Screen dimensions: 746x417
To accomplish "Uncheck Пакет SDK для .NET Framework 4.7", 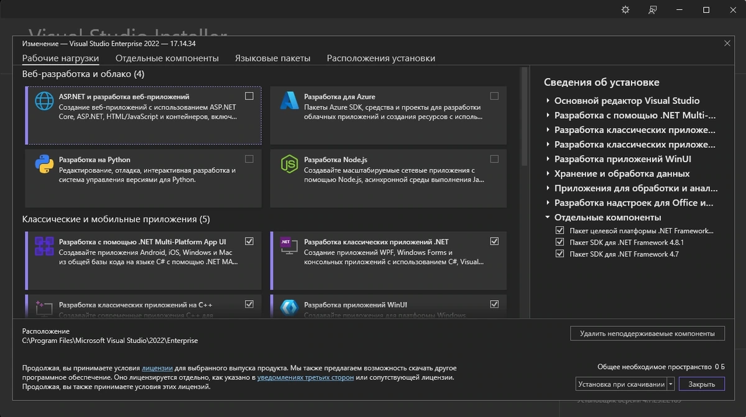I will (560, 254).
